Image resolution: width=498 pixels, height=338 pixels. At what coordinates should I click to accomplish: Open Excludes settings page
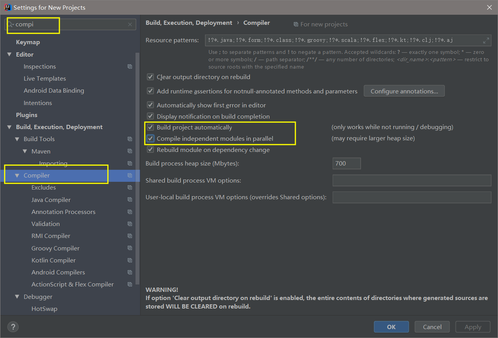tap(43, 188)
